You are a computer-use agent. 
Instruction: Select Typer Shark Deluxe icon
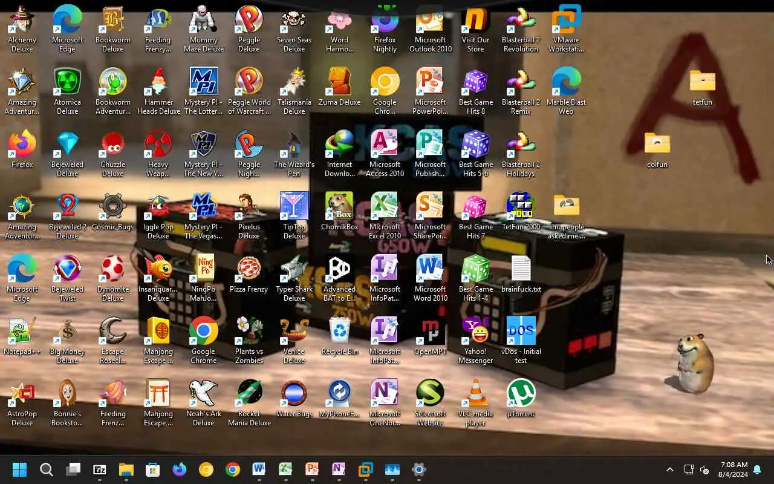pyautogui.click(x=294, y=278)
